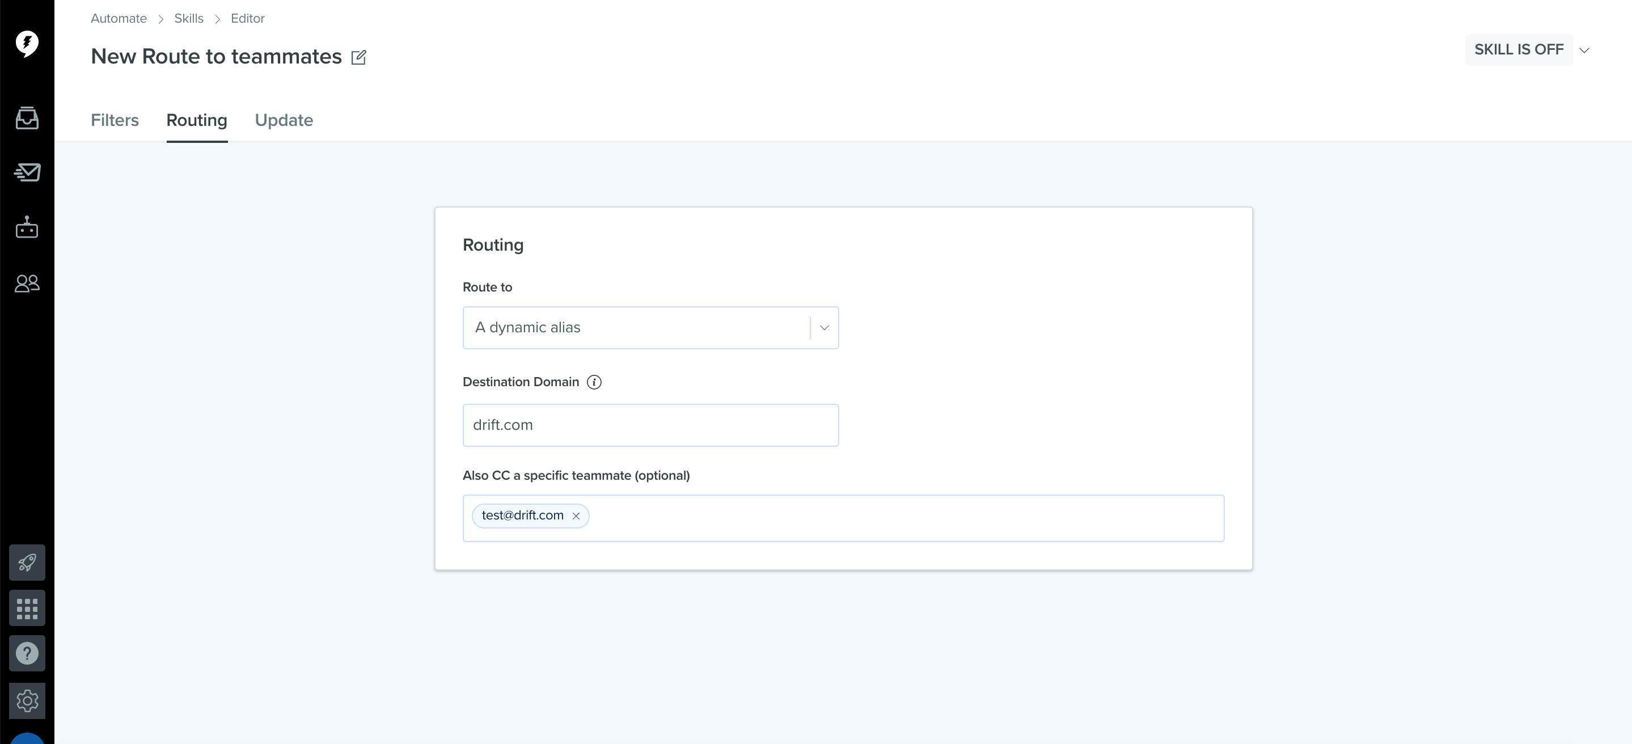Expand the Route to dropdown arrow
Viewport: 1632px width, 744px height.
point(825,328)
